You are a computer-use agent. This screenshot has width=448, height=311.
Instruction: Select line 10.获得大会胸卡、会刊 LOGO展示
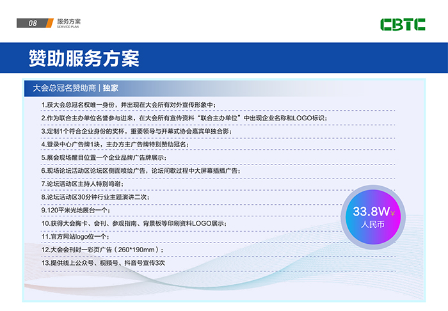(134, 223)
